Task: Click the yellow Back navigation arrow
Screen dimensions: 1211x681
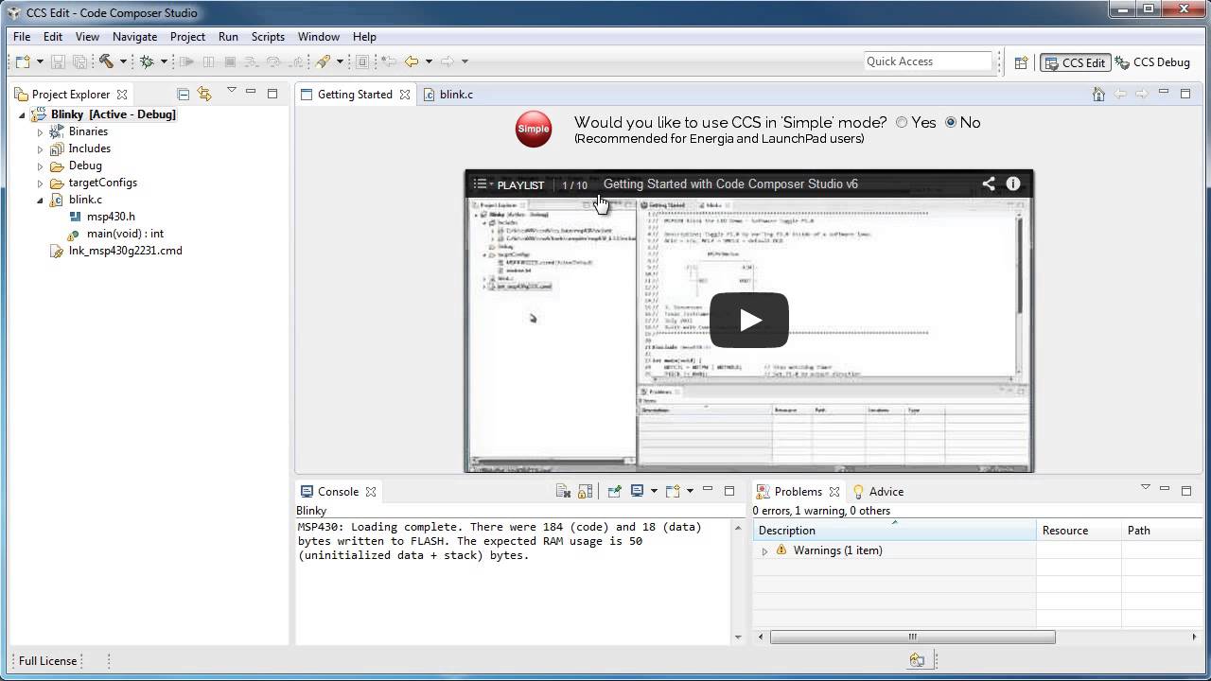Action: 412,61
